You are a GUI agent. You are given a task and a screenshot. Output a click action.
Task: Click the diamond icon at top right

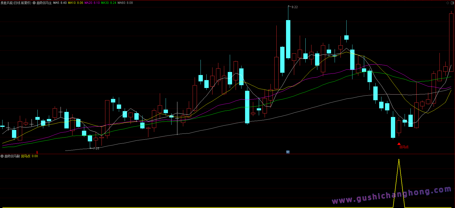click(x=448, y=3)
